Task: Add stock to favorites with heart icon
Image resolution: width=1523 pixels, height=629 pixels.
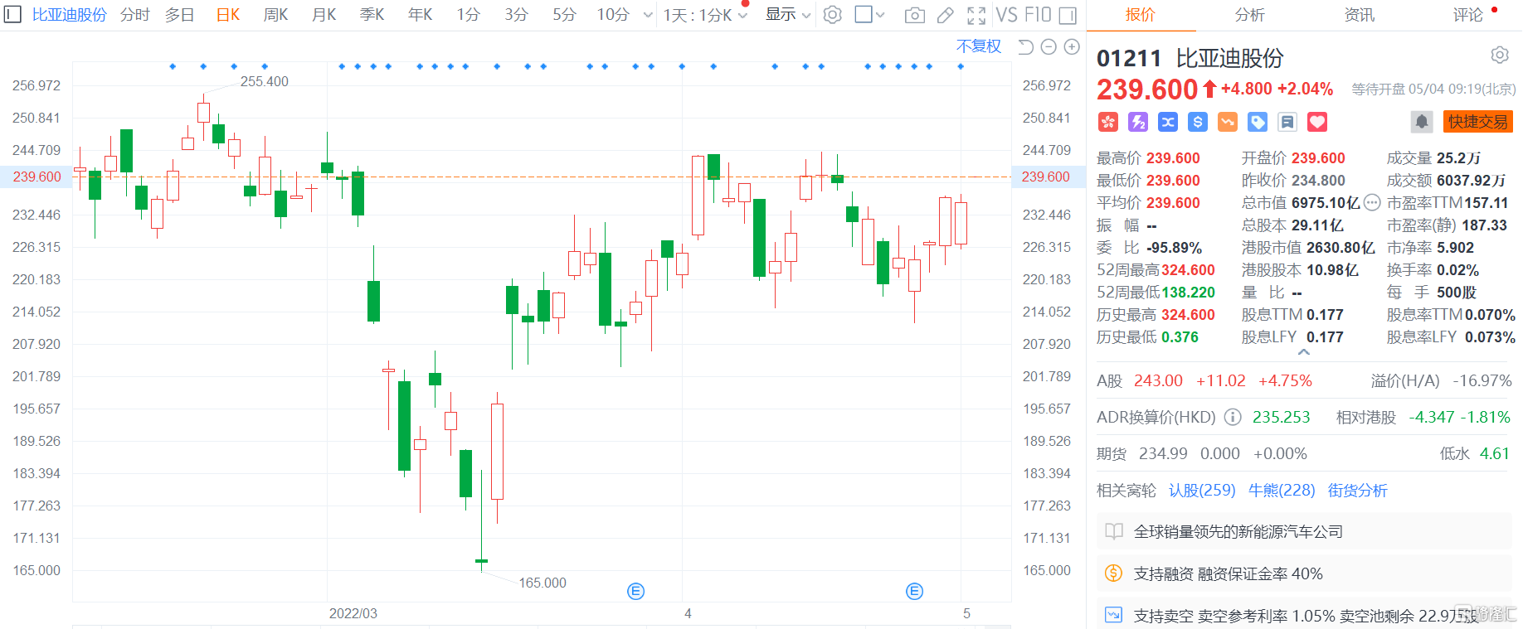Action: click(1317, 122)
